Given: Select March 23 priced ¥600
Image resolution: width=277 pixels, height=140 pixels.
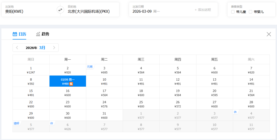Looking at the screenshot, I should tap(68, 104).
